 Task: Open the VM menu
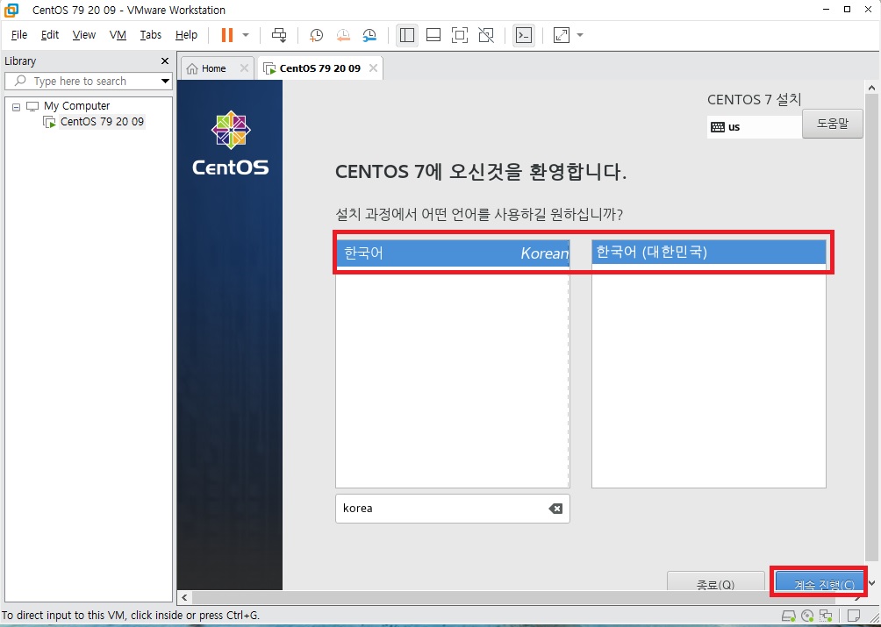coord(118,35)
